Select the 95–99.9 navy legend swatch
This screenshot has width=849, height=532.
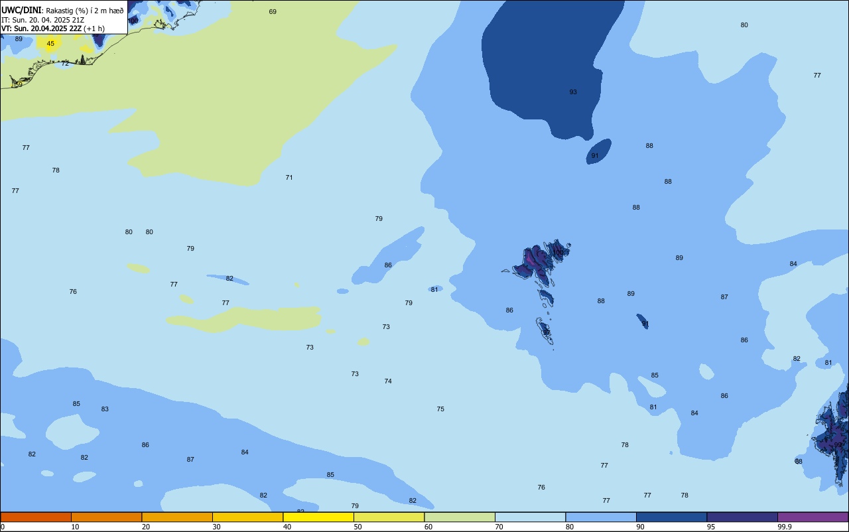[742, 517]
